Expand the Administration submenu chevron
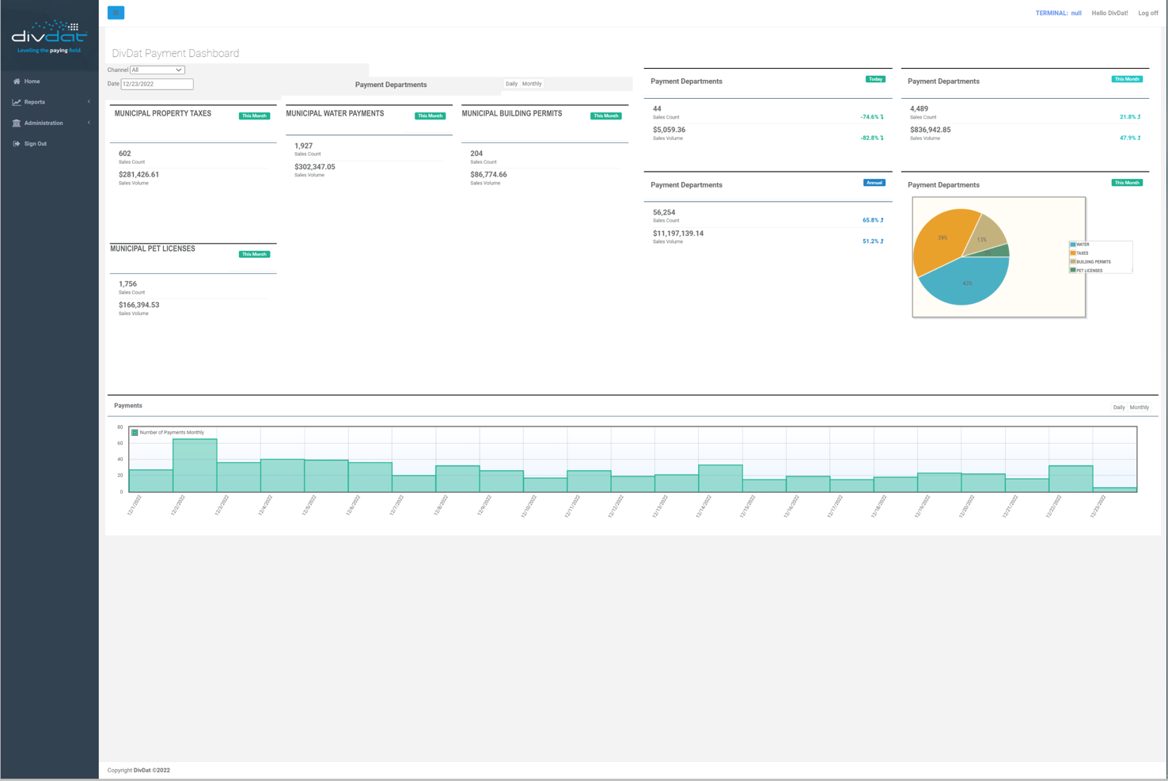Image resolution: width=1168 pixels, height=781 pixels. pyautogui.click(x=89, y=123)
